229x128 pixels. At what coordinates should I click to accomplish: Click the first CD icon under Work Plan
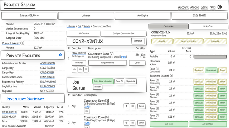tap(74, 69)
